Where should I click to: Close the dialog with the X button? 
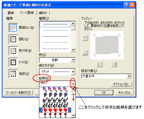132,5
